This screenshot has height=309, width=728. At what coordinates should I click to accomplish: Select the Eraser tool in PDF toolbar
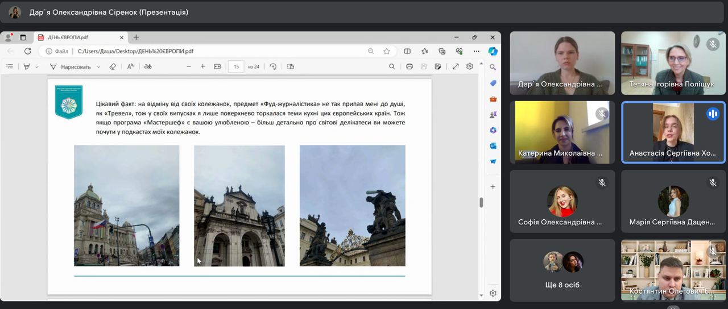click(x=113, y=66)
